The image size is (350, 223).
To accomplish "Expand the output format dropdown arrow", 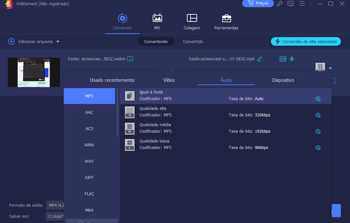I will (330, 68).
